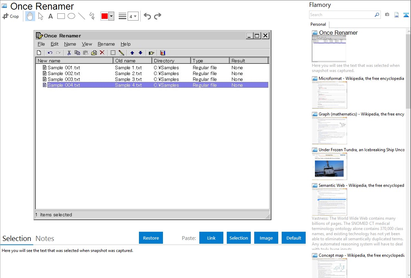Screen dimensions: 411x278
Task: Select the Crop tool
Action: 11,16
